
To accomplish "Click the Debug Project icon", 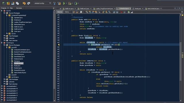I will pos(70,3).
